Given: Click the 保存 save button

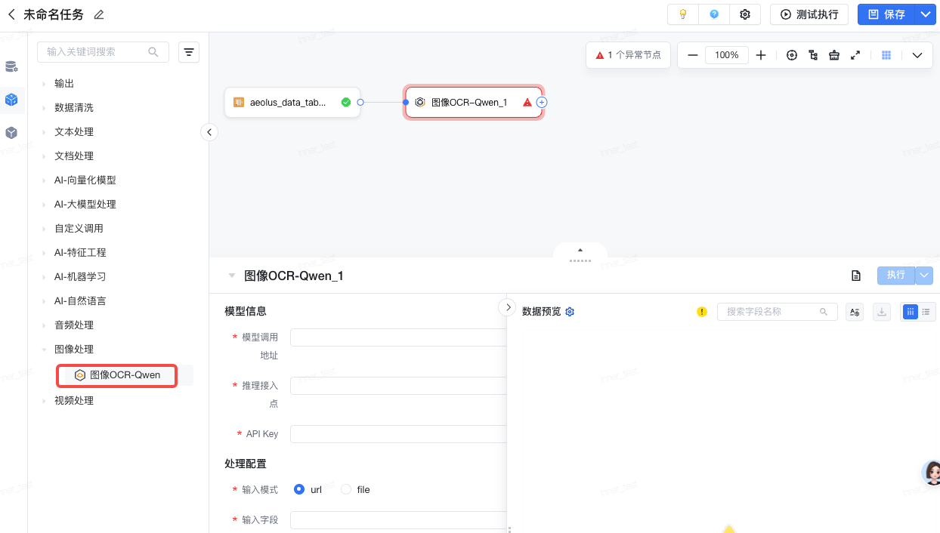Looking at the screenshot, I should coord(886,14).
